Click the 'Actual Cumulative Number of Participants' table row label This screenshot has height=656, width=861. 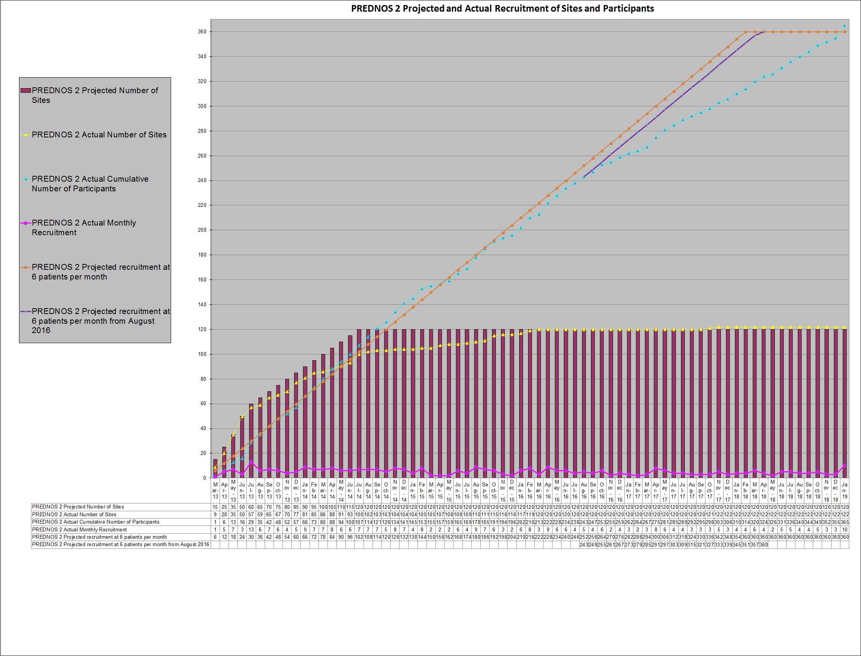click(x=95, y=522)
